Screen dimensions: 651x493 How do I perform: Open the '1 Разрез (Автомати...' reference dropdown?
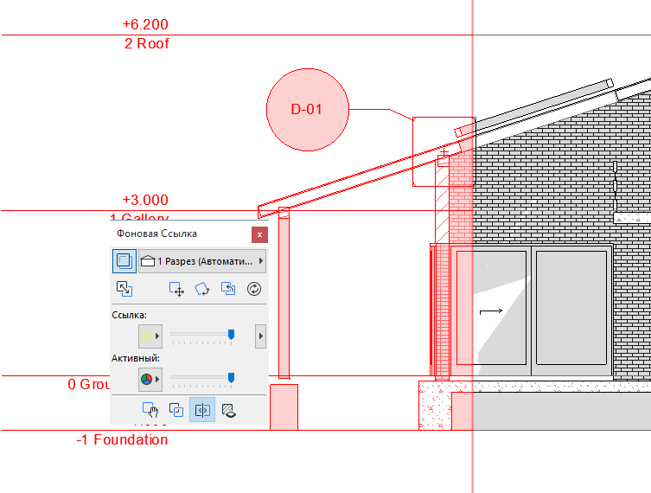202,261
